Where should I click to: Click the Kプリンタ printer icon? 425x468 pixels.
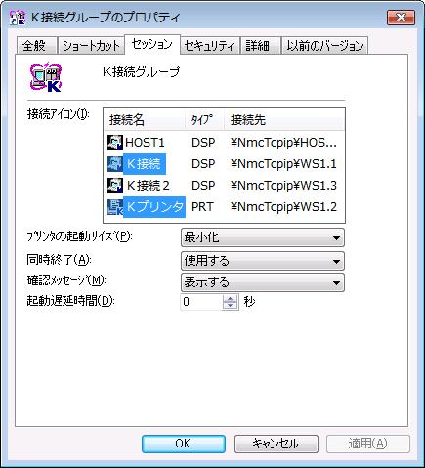pyautogui.click(x=115, y=207)
